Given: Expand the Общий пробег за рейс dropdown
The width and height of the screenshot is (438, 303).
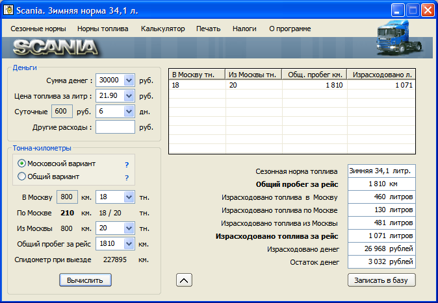Looking at the screenshot, I should pyautogui.click(x=129, y=244).
